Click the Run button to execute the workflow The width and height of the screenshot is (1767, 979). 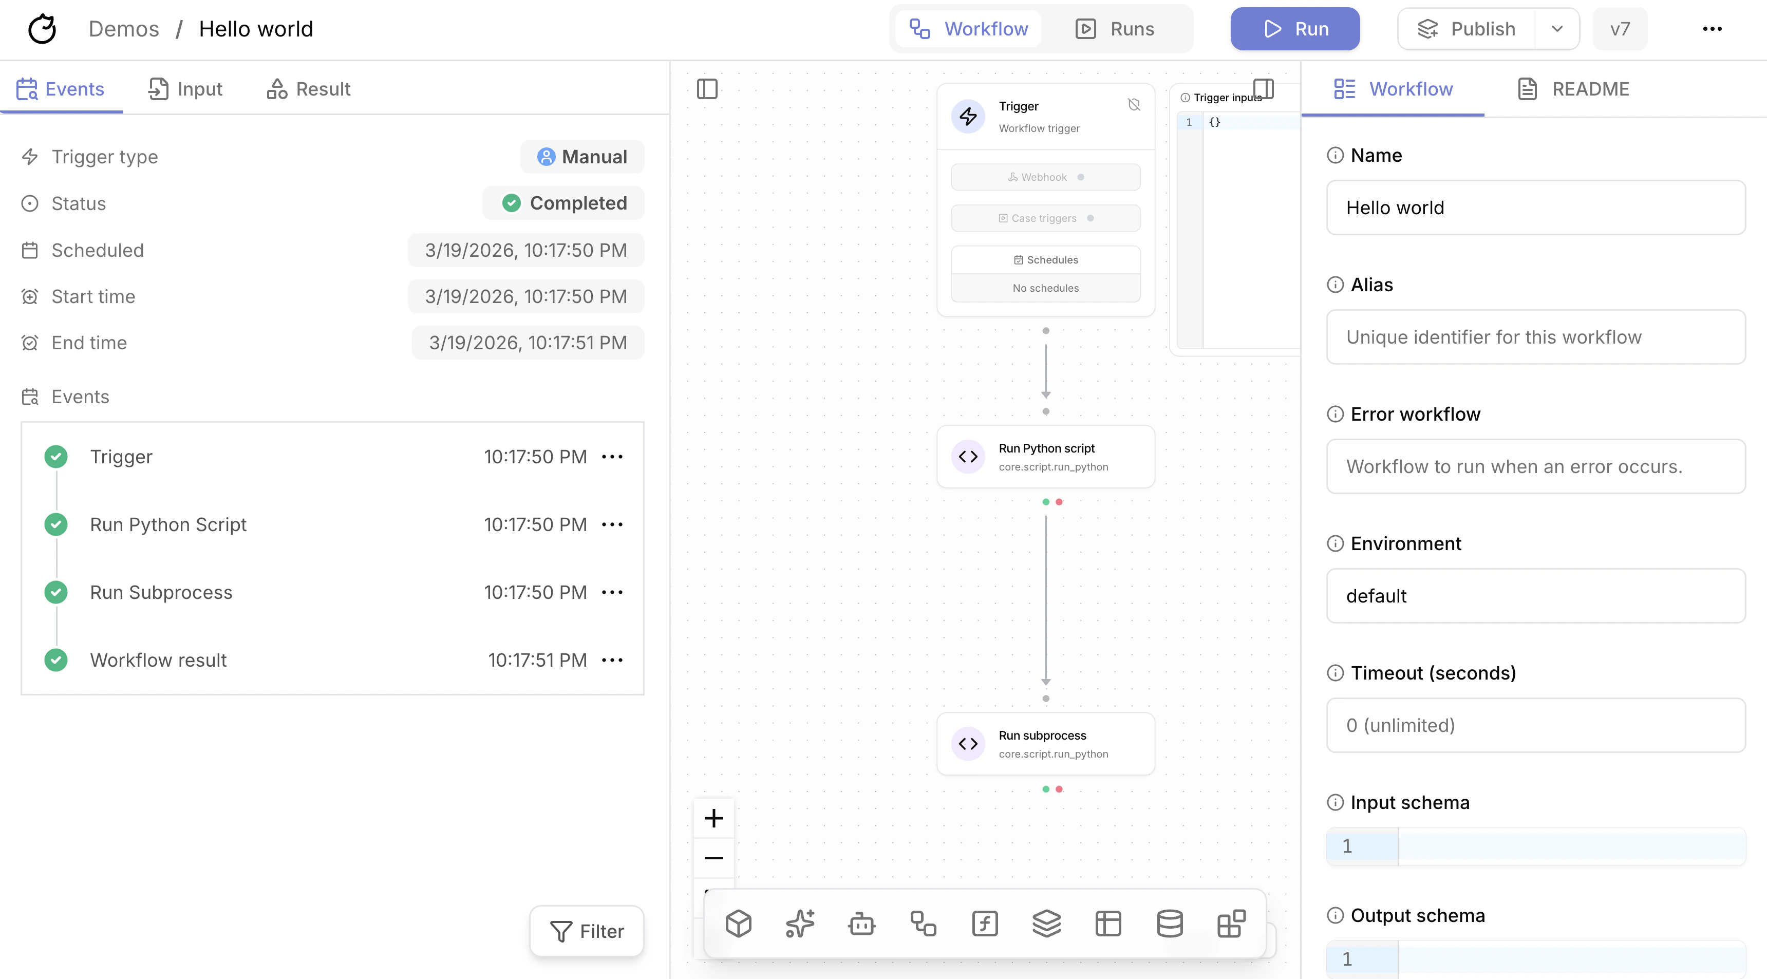click(x=1294, y=29)
